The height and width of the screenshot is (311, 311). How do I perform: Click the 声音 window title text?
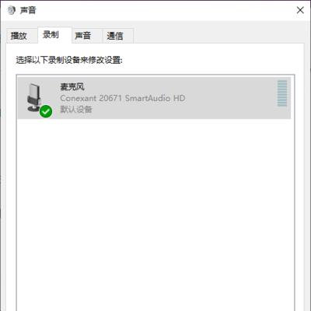28,10
